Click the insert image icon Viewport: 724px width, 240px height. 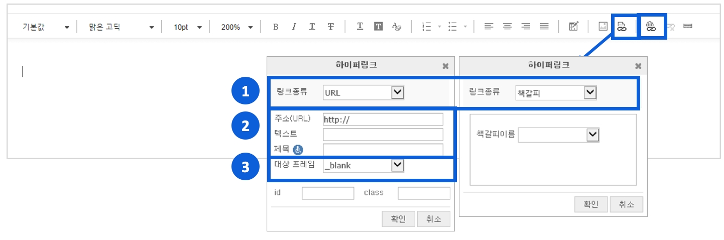coord(603,27)
